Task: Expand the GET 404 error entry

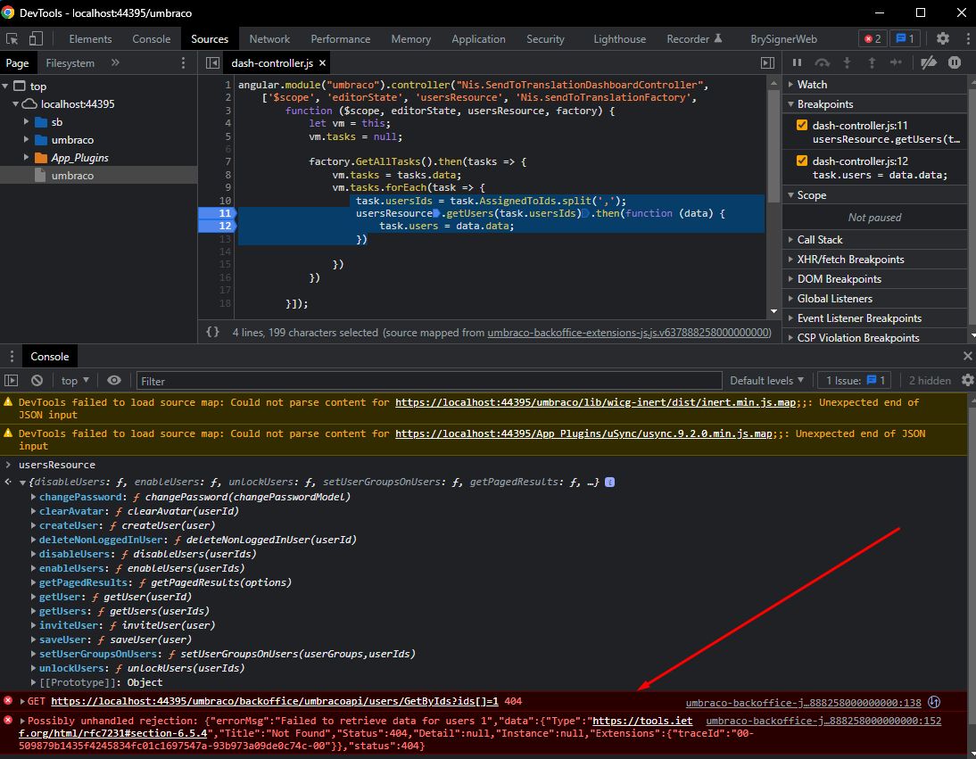Action: click(22, 701)
